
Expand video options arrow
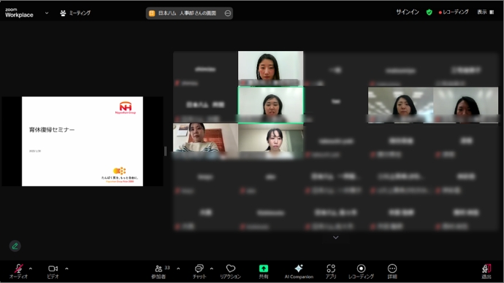(66, 268)
